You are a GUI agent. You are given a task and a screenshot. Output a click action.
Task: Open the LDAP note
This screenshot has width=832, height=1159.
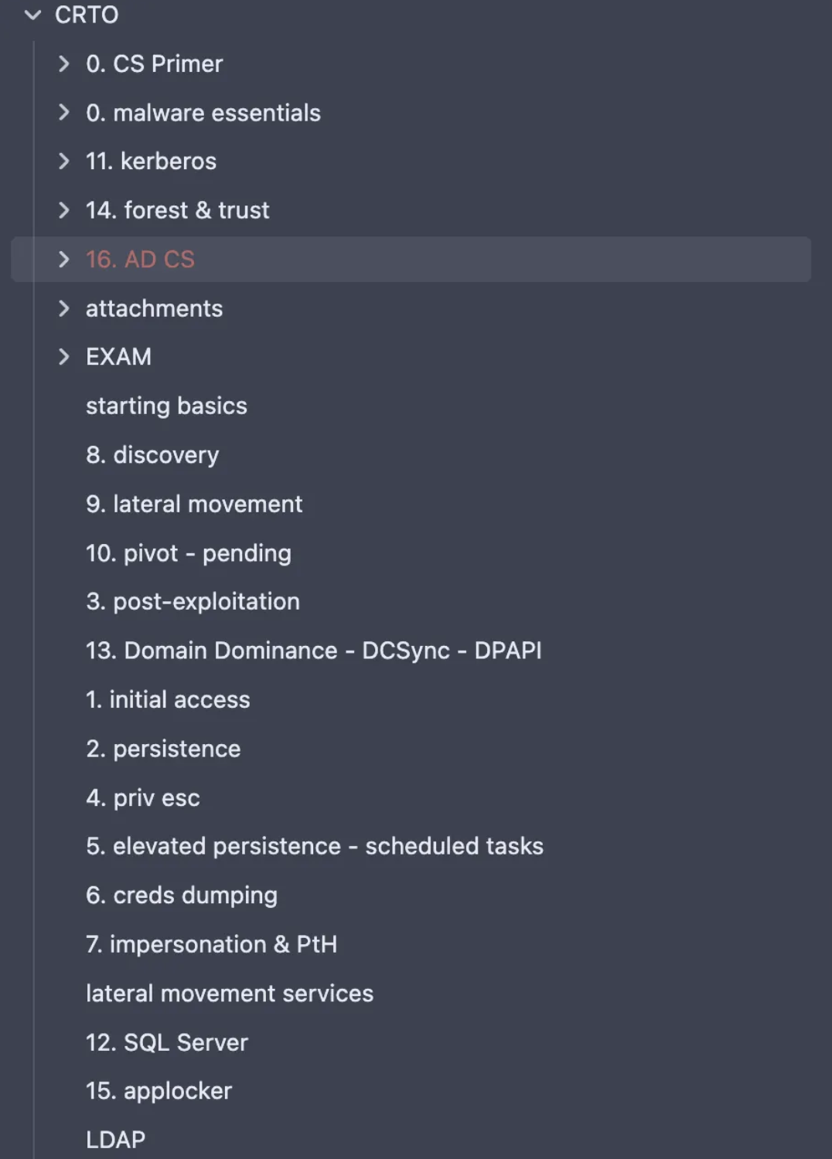(115, 1140)
